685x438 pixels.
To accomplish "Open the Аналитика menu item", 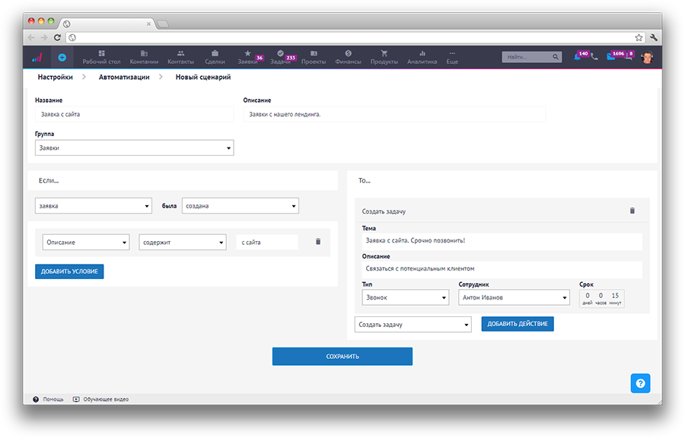I will click(422, 57).
